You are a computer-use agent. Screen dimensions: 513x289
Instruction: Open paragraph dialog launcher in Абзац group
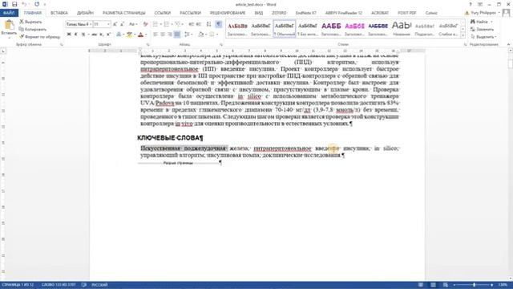coord(221,44)
